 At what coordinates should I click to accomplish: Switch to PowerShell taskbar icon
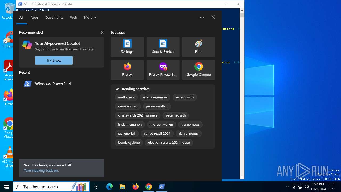point(161,187)
